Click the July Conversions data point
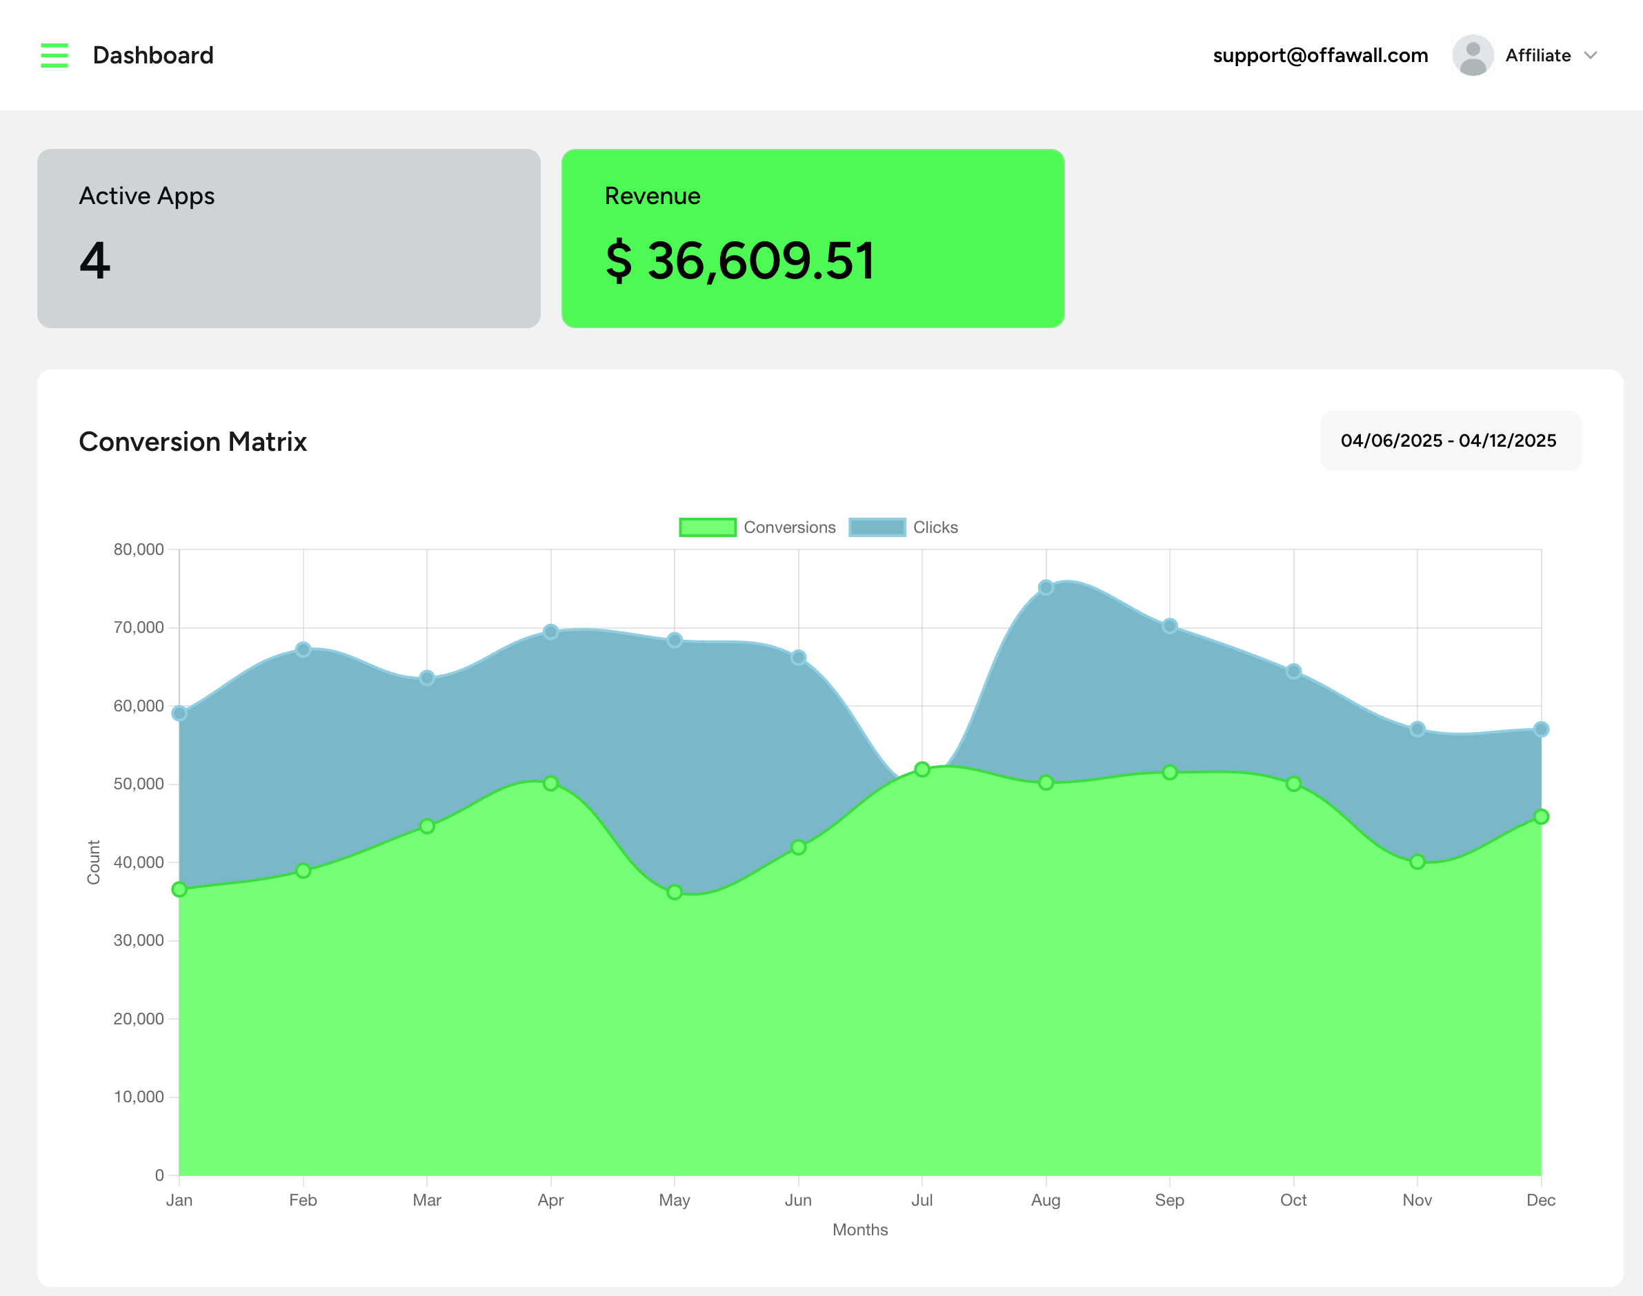1643x1296 pixels. click(922, 769)
